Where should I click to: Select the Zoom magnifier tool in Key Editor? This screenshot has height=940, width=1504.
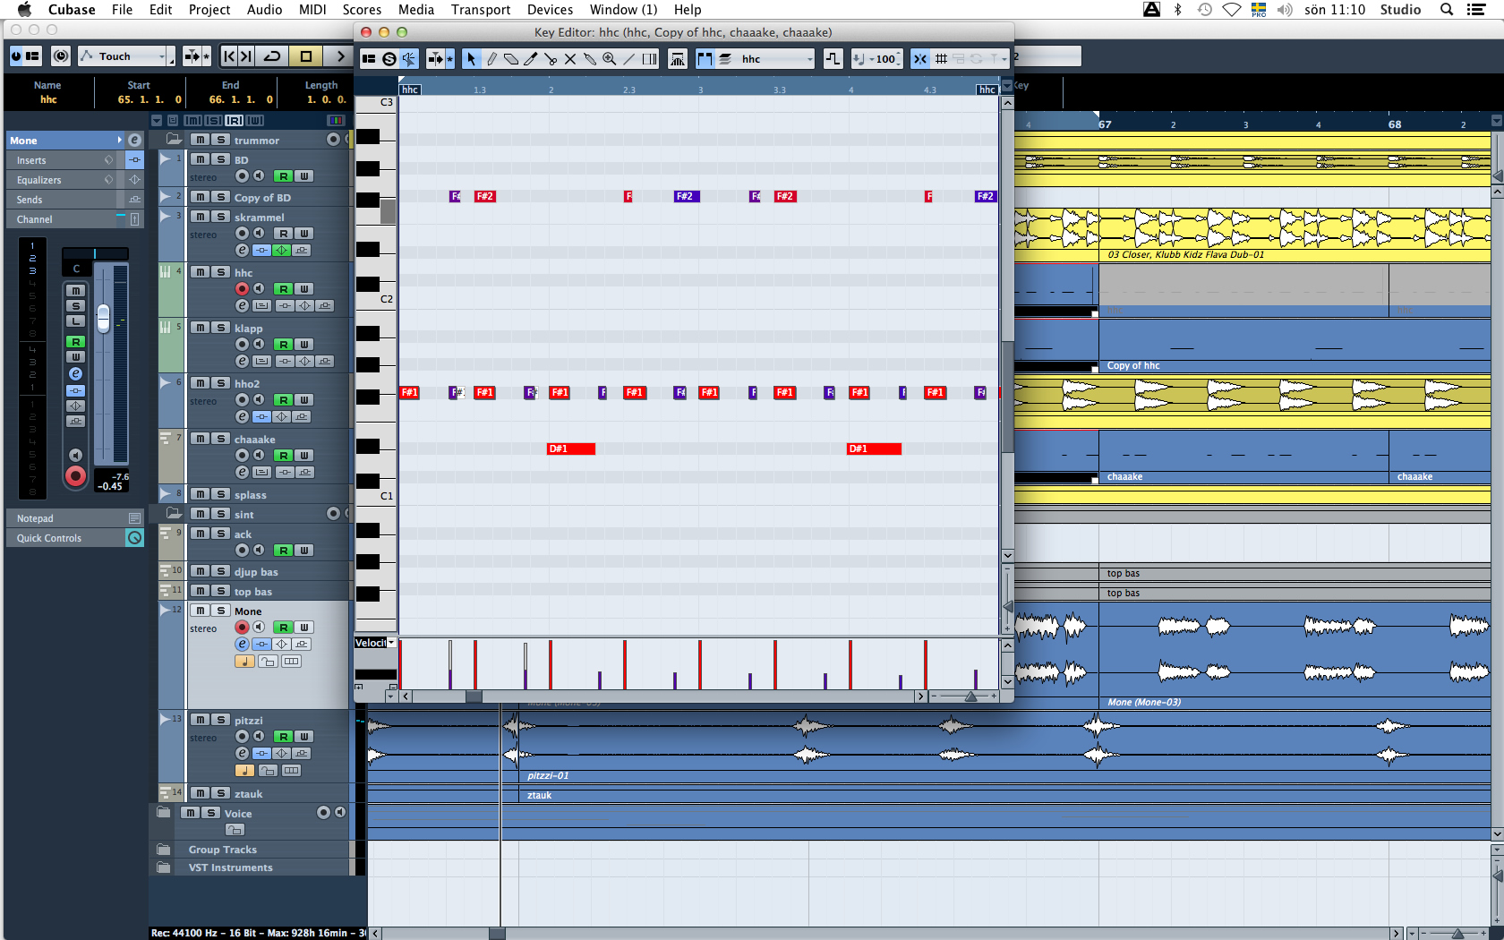610,59
